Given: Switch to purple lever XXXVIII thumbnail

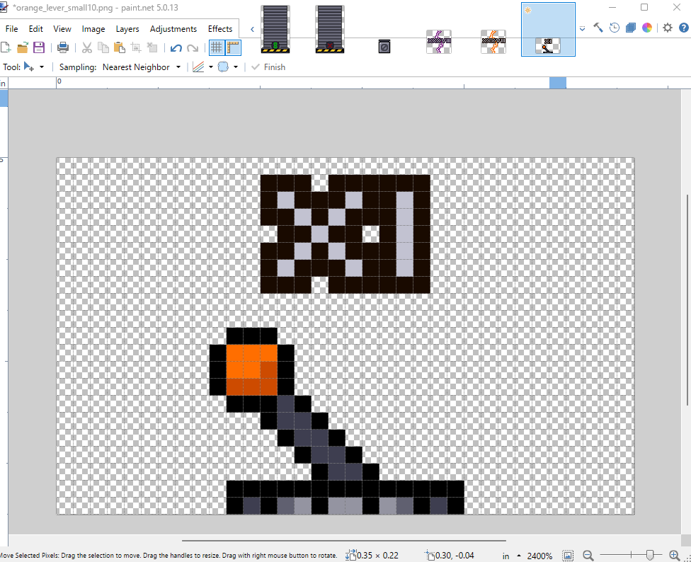Looking at the screenshot, I should (439, 41).
